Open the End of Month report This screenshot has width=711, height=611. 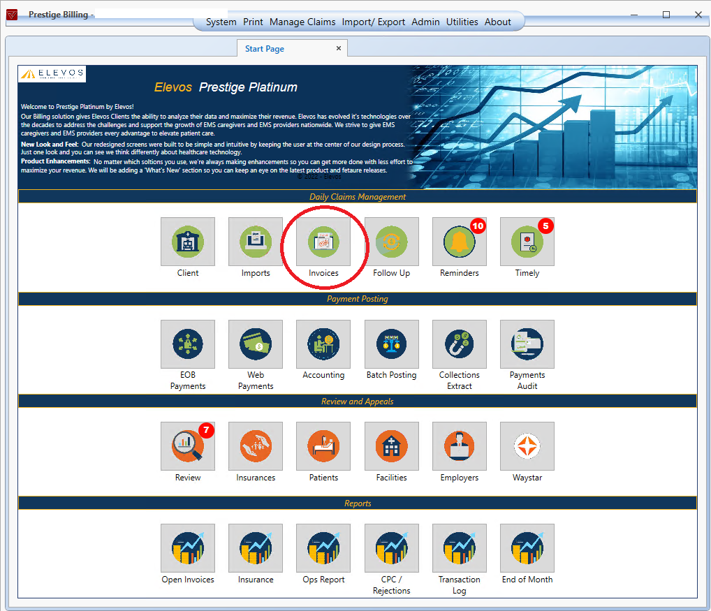(527, 548)
